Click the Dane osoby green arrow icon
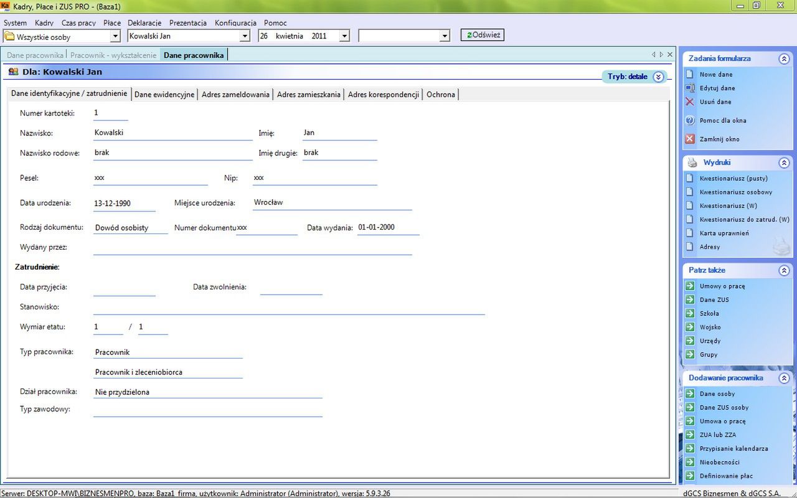 click(690, 393)
